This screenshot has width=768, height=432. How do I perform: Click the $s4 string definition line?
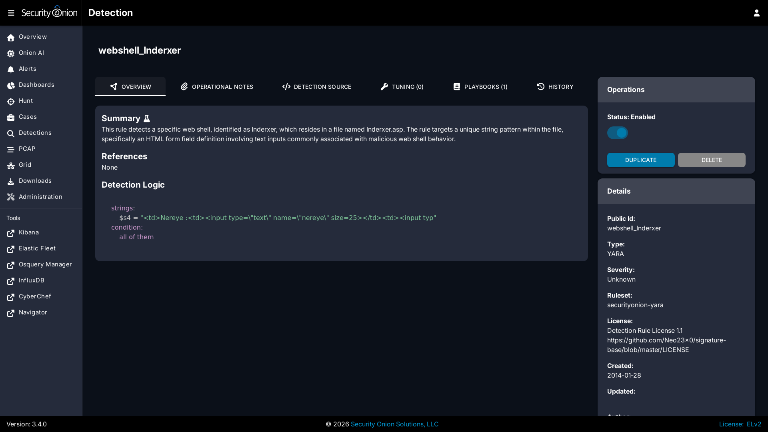[278, 218]
